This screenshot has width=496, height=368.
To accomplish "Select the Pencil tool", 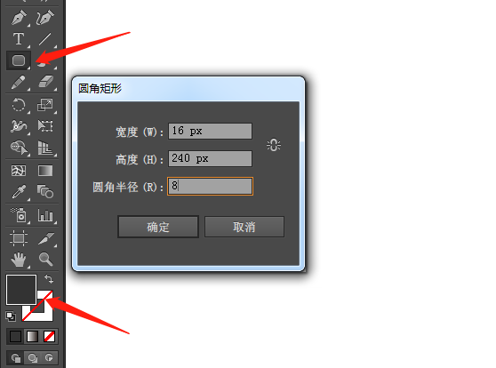I will (x=19, y=83).
